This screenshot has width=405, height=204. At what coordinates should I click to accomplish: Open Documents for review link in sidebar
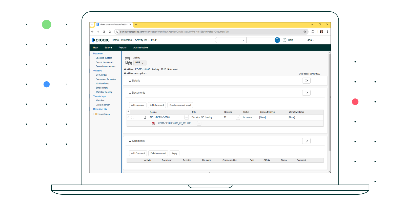pyautogui.click(x=106, y=79)
